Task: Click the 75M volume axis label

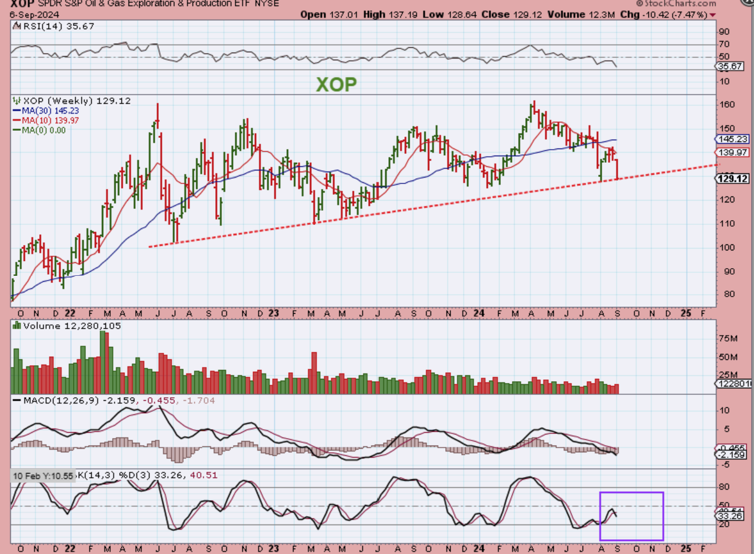Action: coord(730,339)
